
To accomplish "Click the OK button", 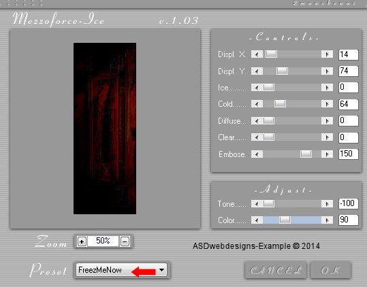I will (x=330, y=270).
